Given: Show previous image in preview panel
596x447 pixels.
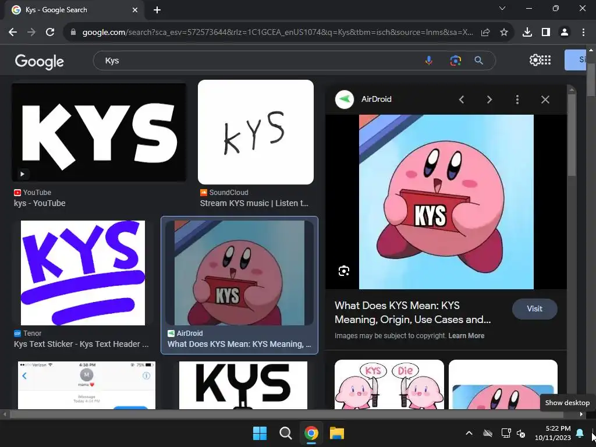Looking at the screenshot, I should 462,100.
